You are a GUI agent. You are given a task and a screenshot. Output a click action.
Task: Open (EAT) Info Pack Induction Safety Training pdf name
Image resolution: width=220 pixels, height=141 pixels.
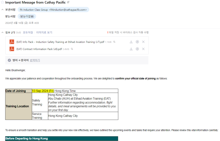(60, 42)
